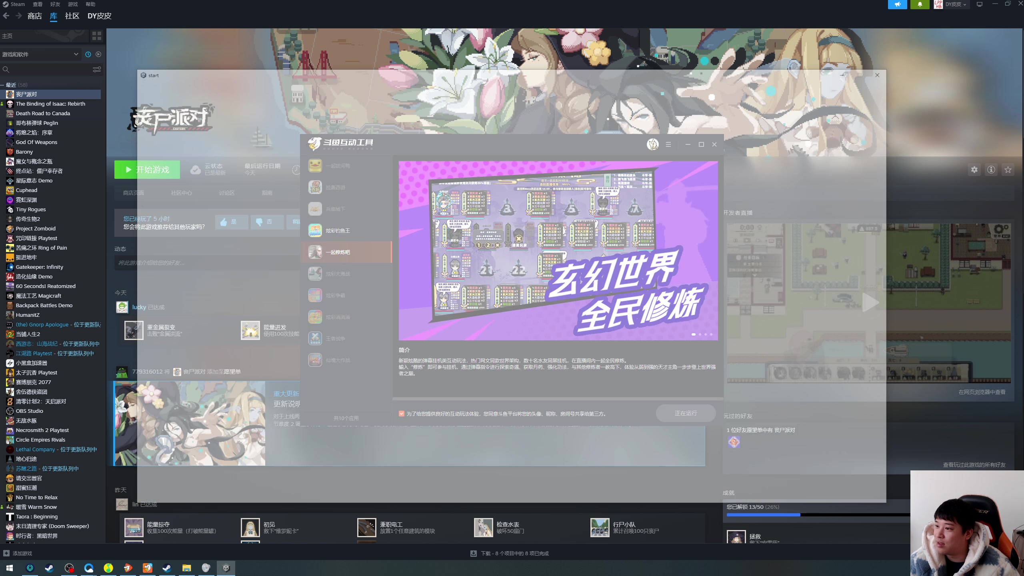Image resolution: width=1024 pixels, height=576 pixels.
Task: Open game settings gear icon
Action: 974,170
